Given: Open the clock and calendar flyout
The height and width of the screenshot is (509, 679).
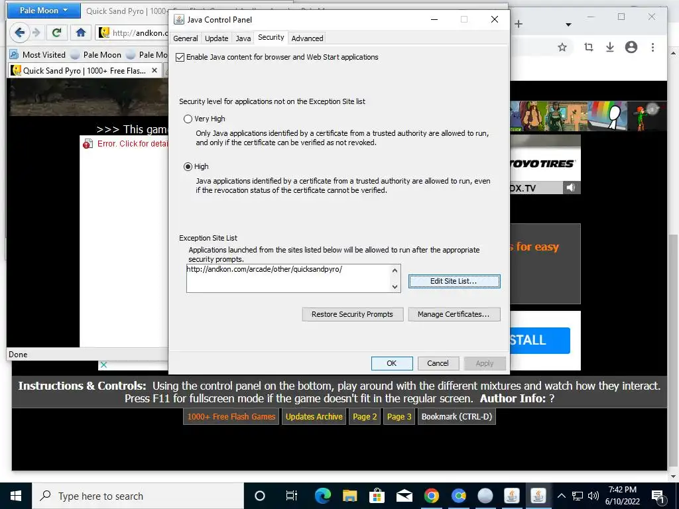Looking at the screenshot, I should coord(622,496).
